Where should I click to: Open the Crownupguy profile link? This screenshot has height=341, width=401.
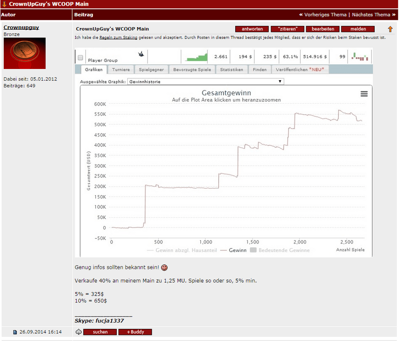[x=21, y=27]
